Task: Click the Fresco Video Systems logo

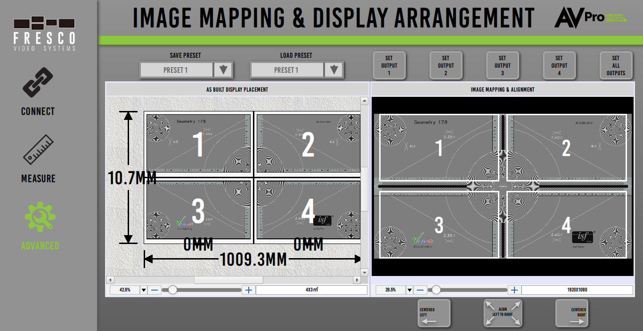Action: pos(43,26)
